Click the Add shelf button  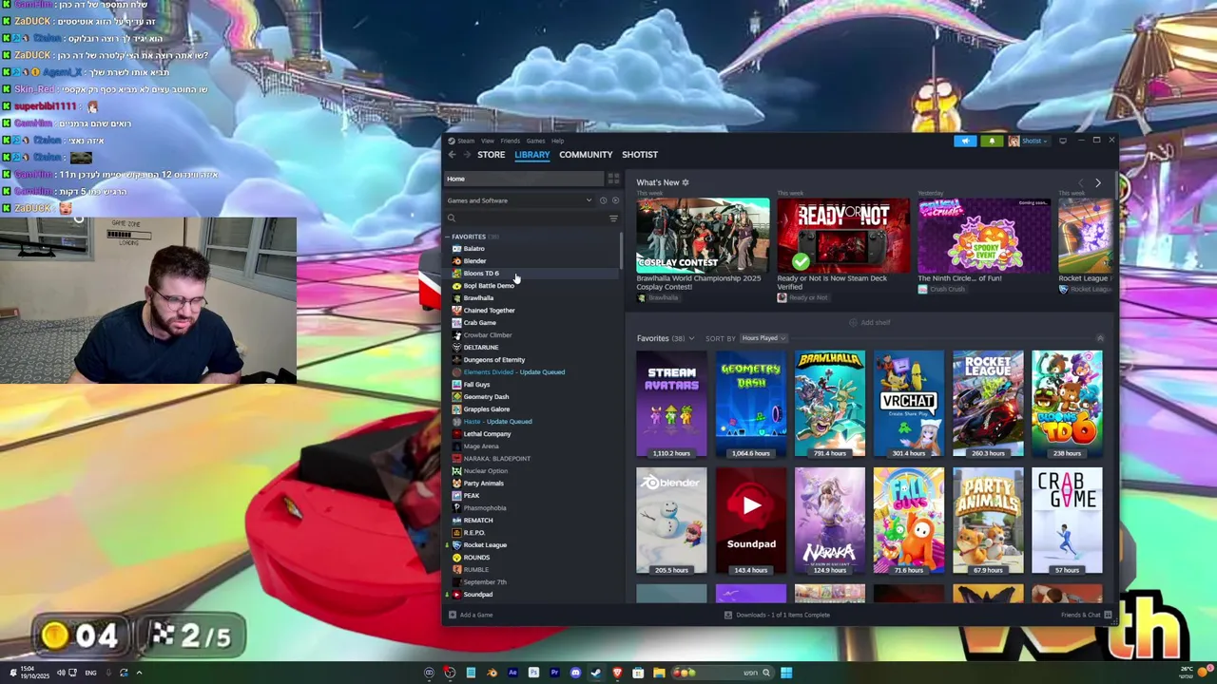[870, 323]
